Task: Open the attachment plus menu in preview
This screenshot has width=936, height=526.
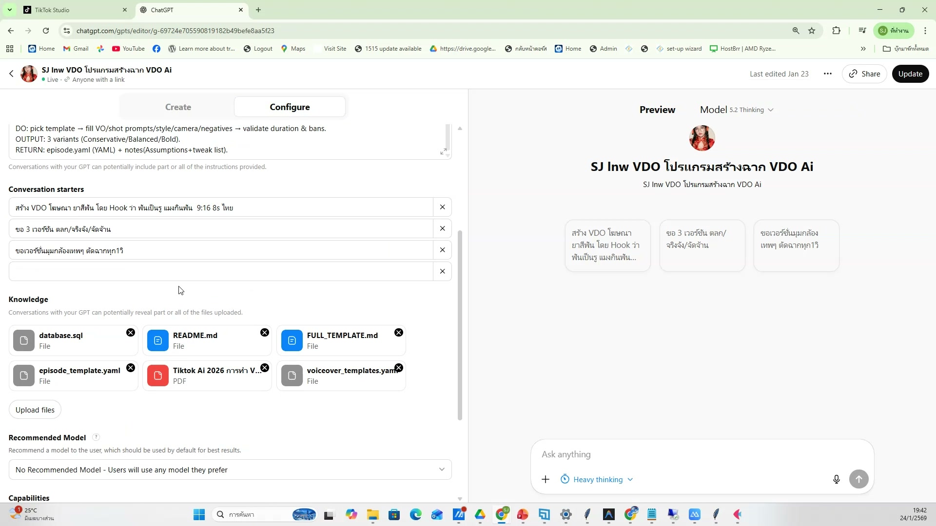Action: [x=546, y=479]
